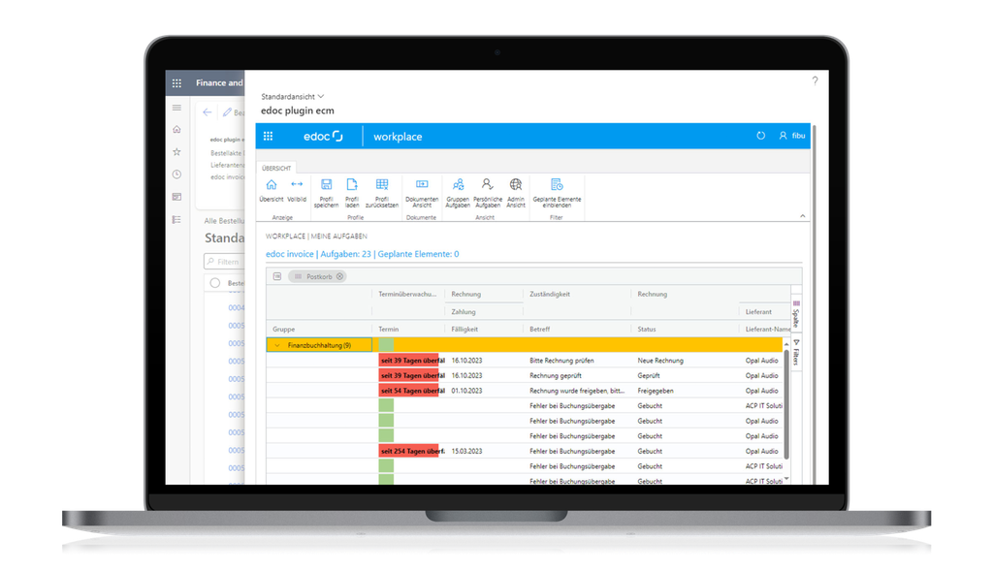Select the 'Rechnung geprüft' row

(x=525, y=375)
